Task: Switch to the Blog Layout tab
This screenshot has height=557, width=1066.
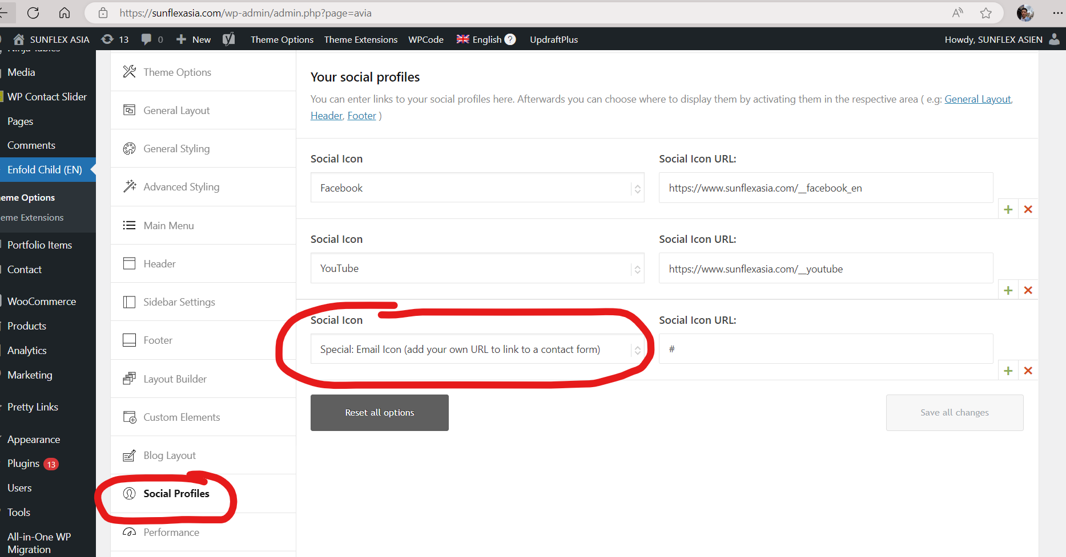Action: tap(203, 455)
